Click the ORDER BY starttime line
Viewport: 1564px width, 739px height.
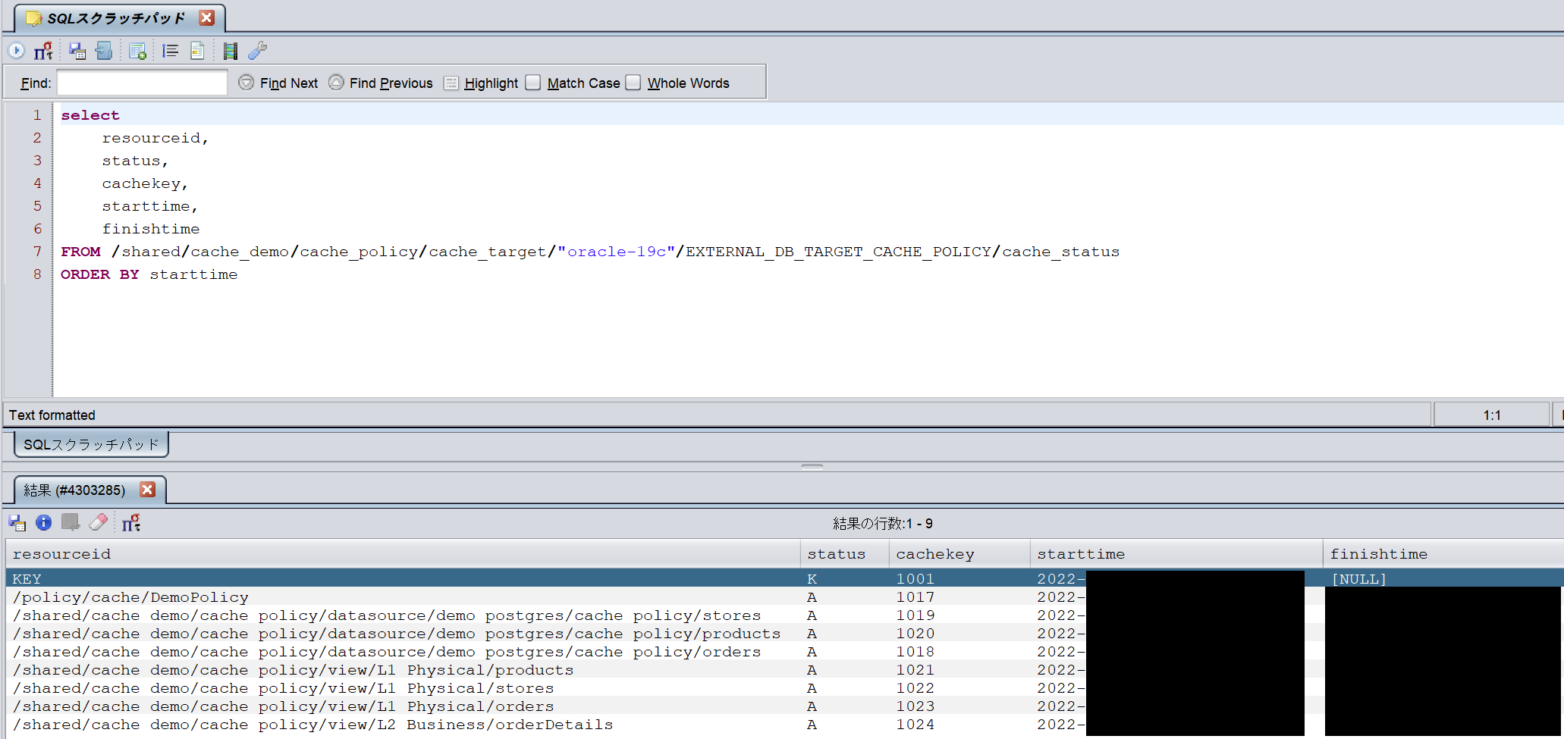[x=149, y=274]
